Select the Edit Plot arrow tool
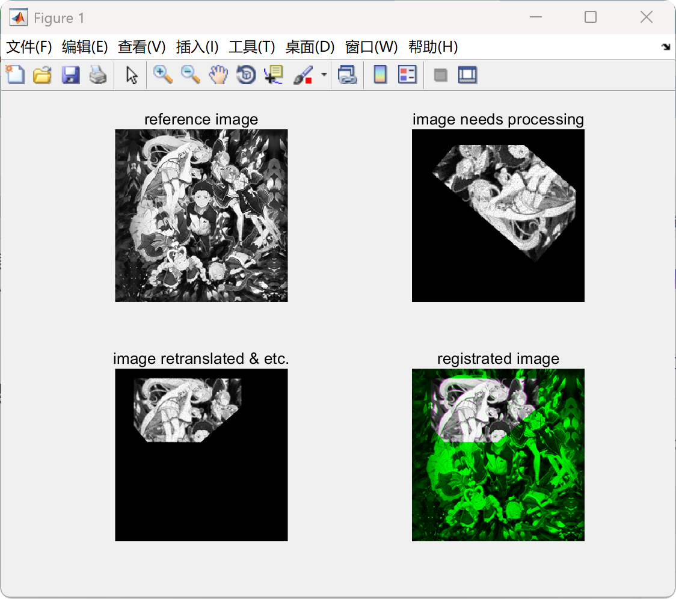Viewport: 676px width, 599px height. click(x=132, y=75)
